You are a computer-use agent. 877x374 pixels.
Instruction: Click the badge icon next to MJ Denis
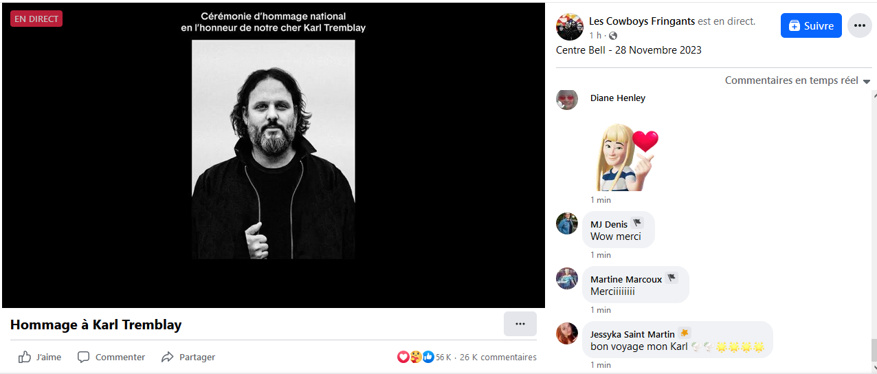[x=637, y=223]
